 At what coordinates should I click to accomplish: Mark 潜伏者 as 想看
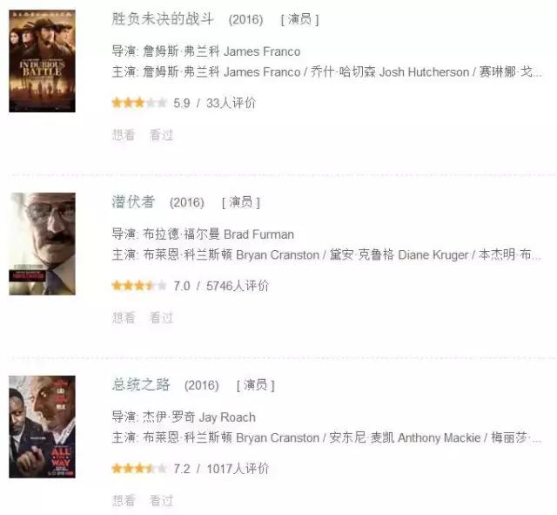pos(124,317)
